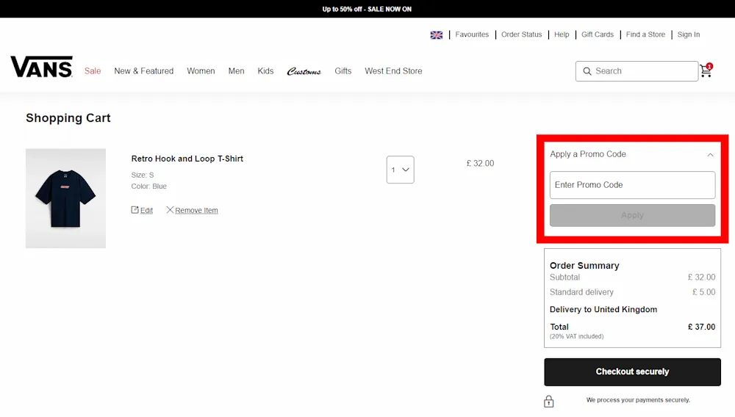This screenshot has height=417, width=735.
Task: Visit Gift Cards page
Action: (x=597, y=35)
